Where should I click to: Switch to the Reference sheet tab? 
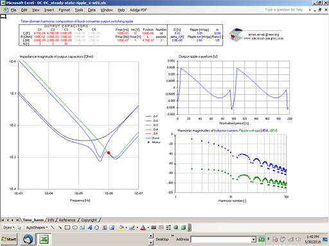[x=67, y=220]
